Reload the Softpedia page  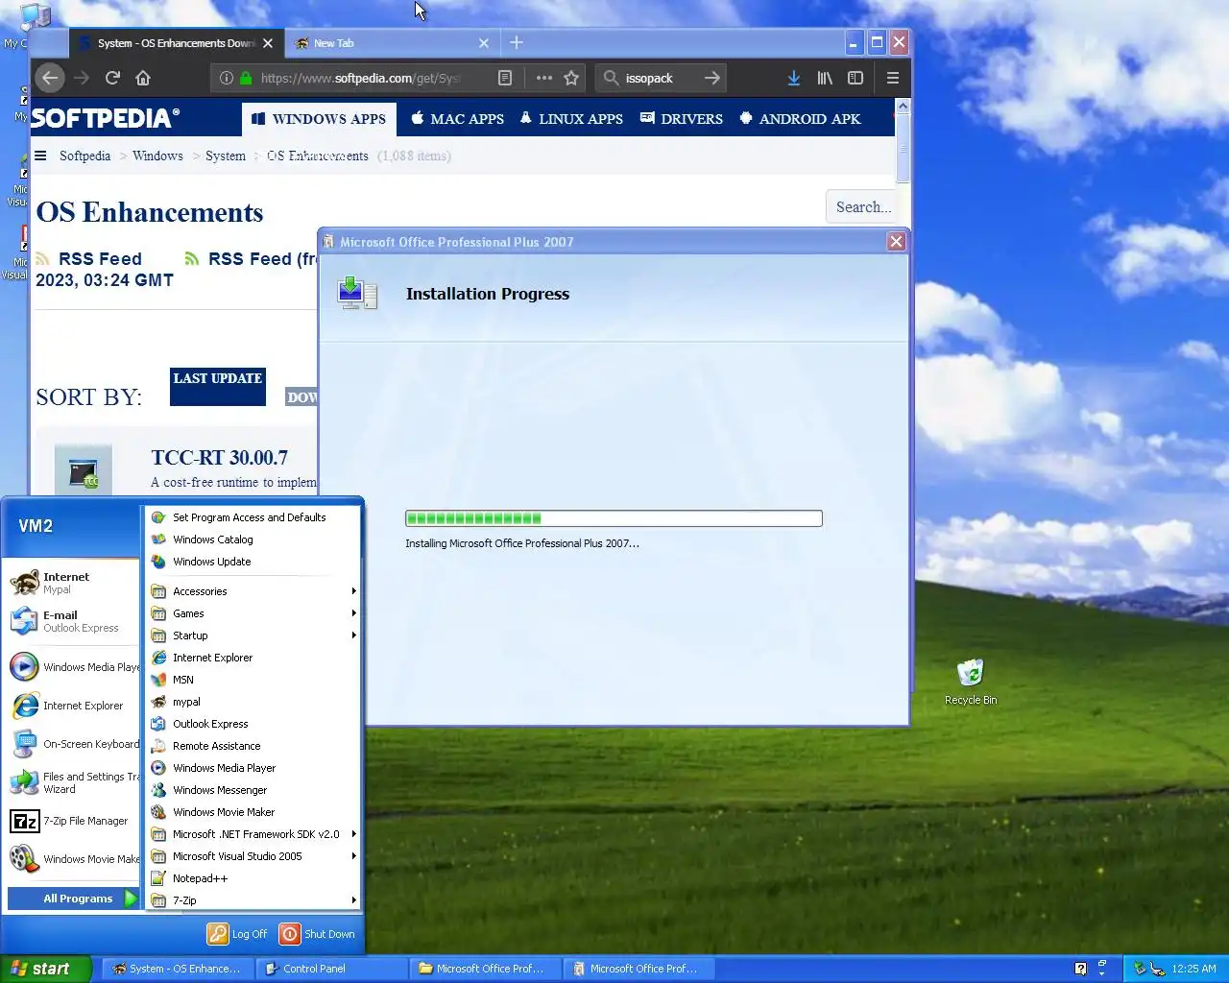coord(112,78)
